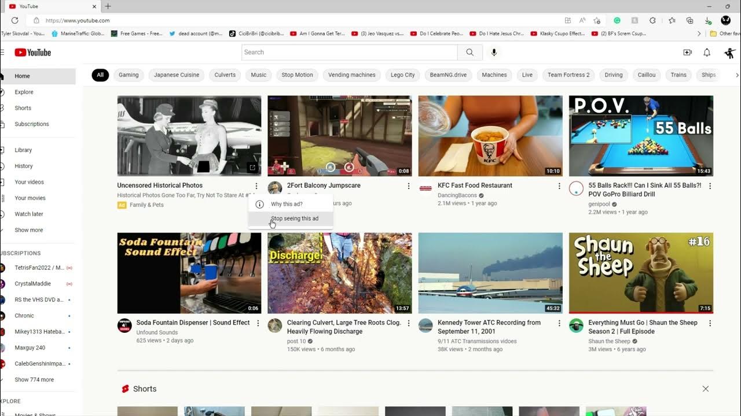Select the All category chip
The image size is (741, 416).
pyautogui.click(x=100, y=75)
